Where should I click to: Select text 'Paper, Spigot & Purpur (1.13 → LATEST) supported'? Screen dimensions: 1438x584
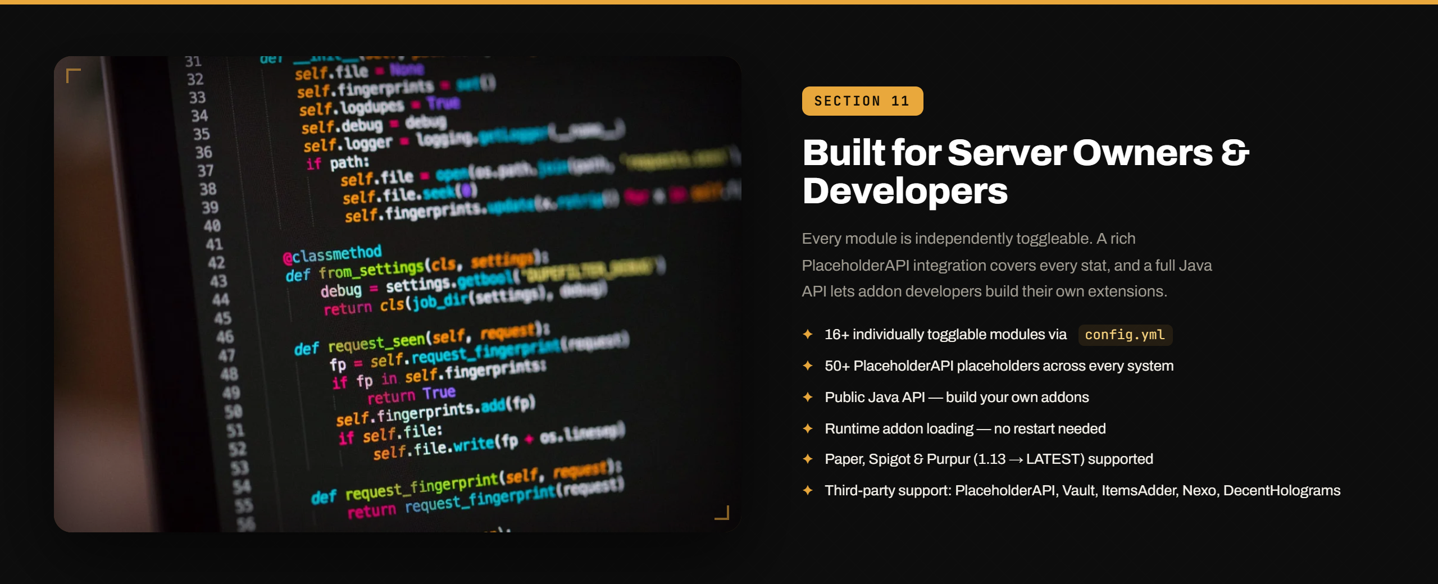989,459
